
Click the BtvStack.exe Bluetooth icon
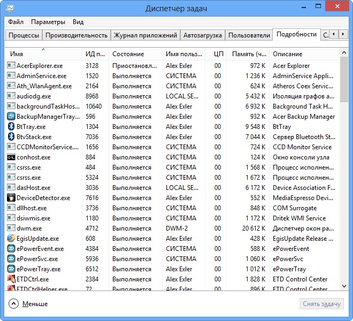point(11,137)
